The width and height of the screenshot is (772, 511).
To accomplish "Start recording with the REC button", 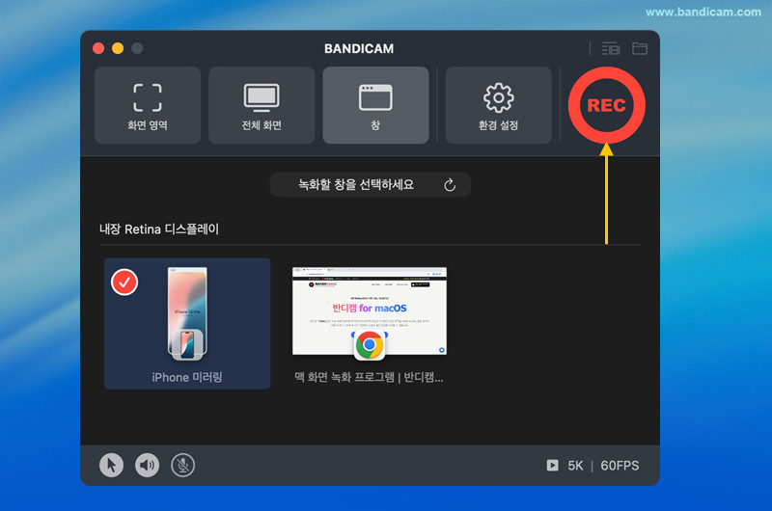I will click(x=607, y=105).
